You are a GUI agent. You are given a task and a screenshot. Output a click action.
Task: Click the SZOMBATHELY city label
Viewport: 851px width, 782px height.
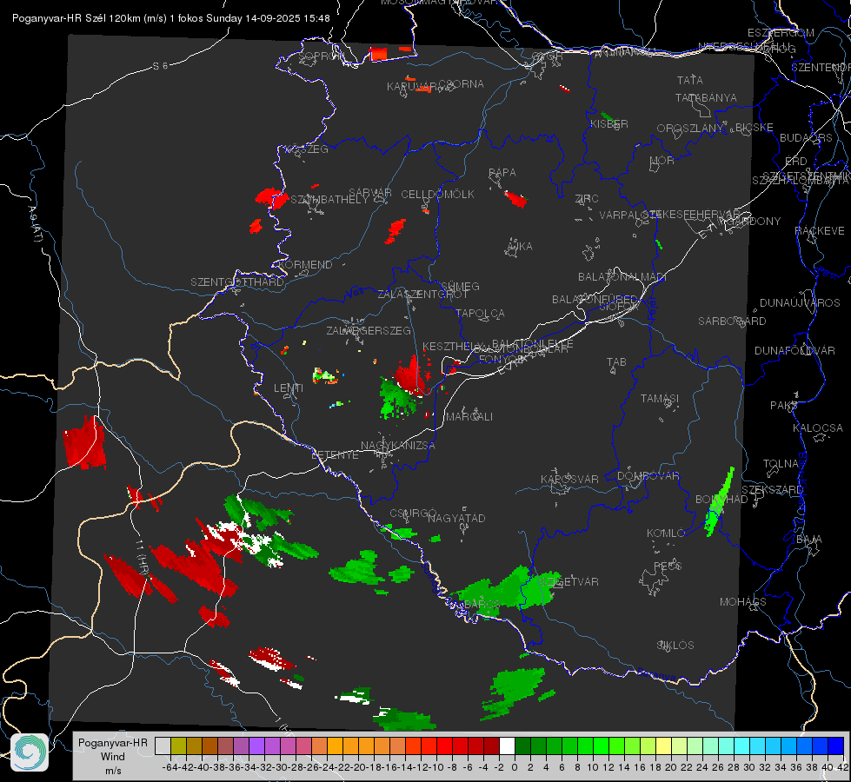tap(329, 199)
